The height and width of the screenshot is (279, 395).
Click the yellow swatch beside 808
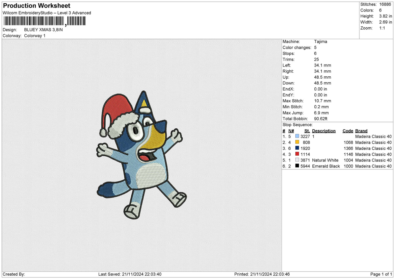point(297,142)
